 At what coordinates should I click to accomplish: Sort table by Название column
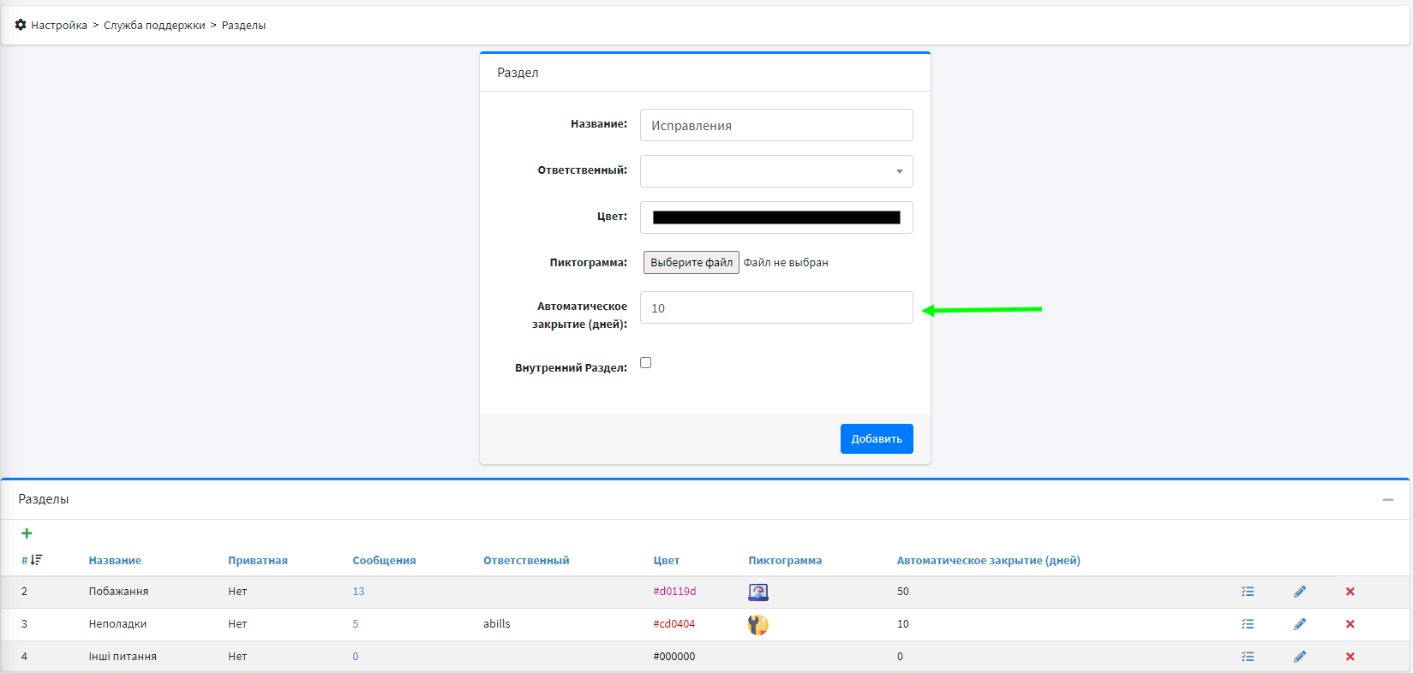pyautogui.click(x=115, y=561)
